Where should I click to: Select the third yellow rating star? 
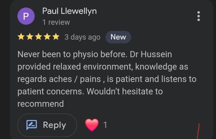pyautogui.click(x=38, y=37)
